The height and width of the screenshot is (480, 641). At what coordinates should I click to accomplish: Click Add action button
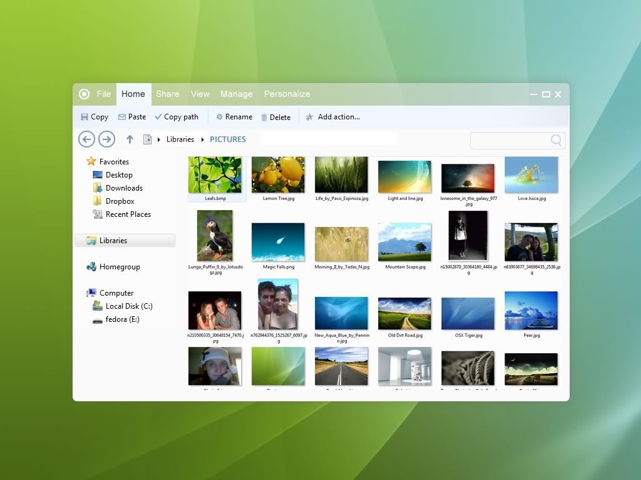(332, 117)
